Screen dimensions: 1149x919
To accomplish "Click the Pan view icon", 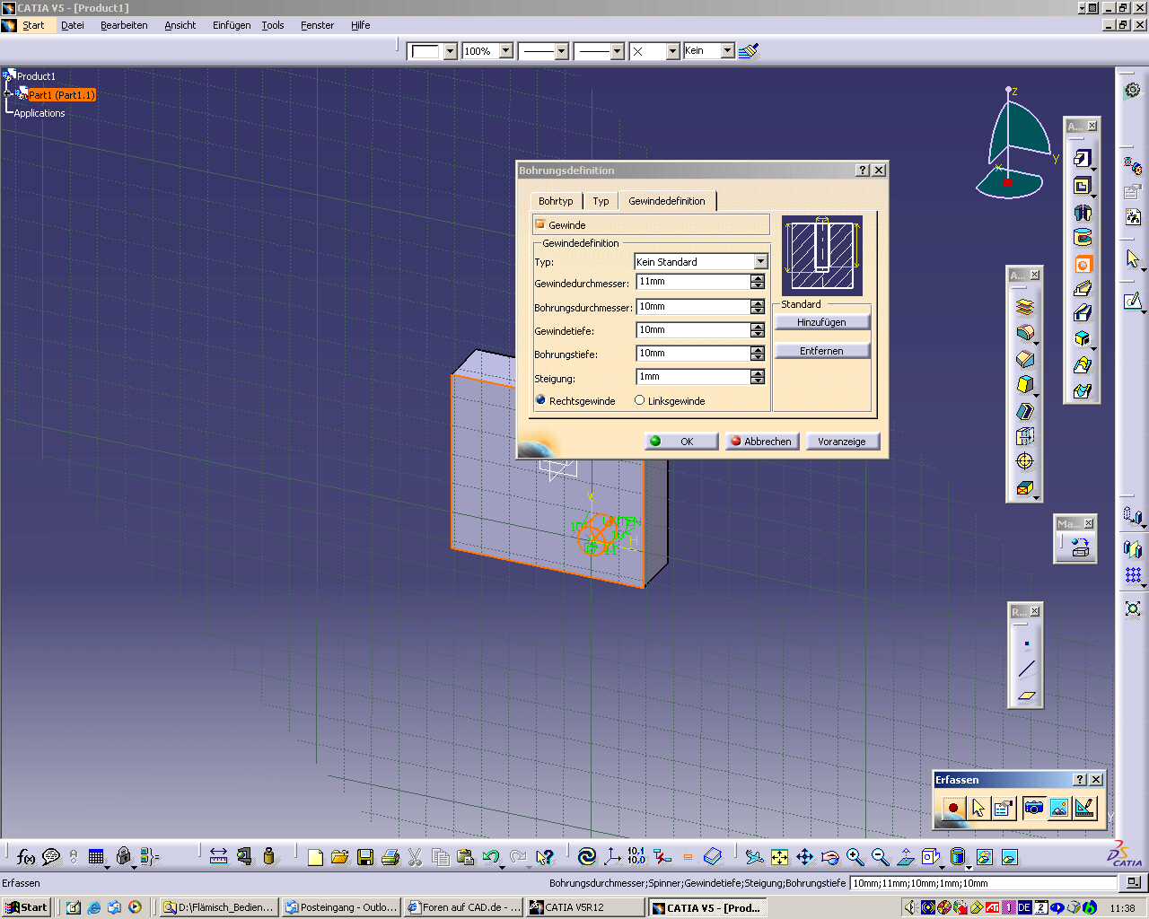I will (804, 857).
